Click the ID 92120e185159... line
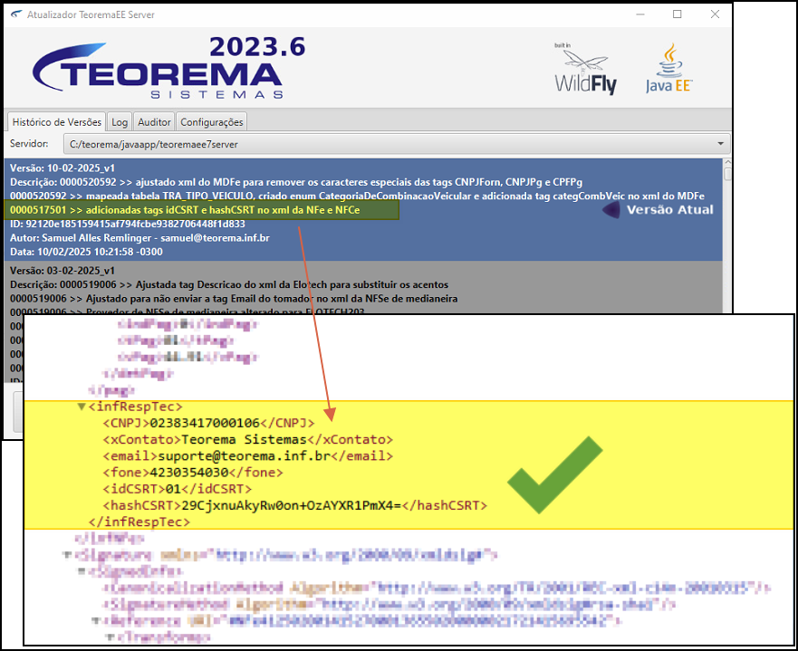 tap(128, 224)
